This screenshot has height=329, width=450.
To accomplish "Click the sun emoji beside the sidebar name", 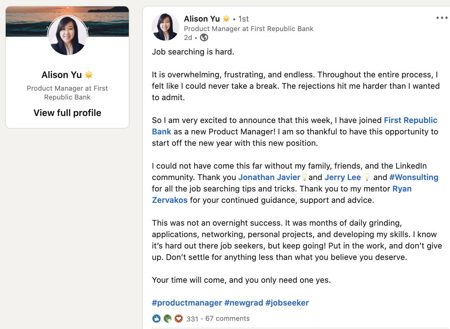I will 89,75.
